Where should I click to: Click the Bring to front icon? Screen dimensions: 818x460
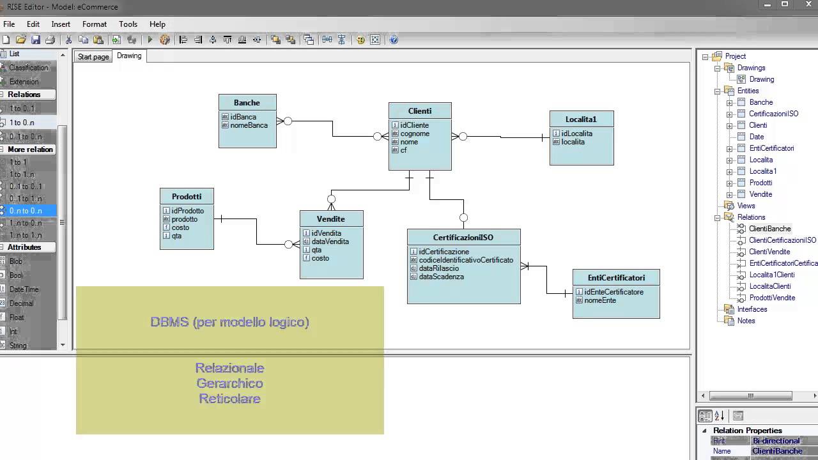click(275, 40)
